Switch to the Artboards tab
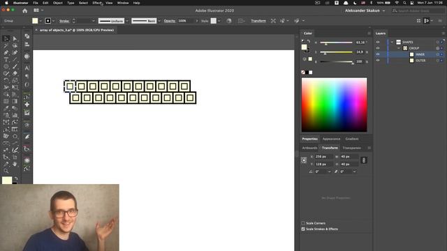447x251 pixels. point(309,148)
